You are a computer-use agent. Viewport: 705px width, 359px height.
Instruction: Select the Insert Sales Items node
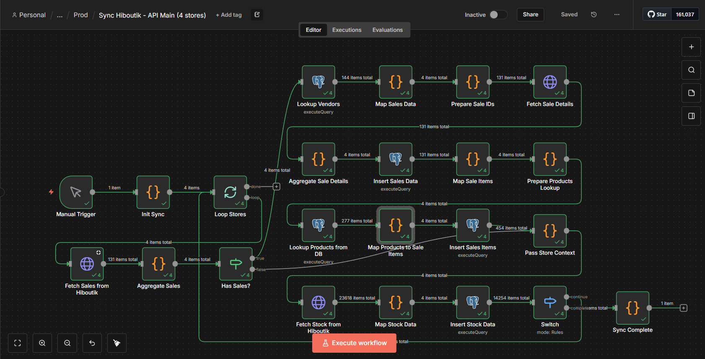473,225
